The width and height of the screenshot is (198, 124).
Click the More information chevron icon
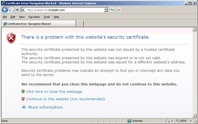coord(24,107)
